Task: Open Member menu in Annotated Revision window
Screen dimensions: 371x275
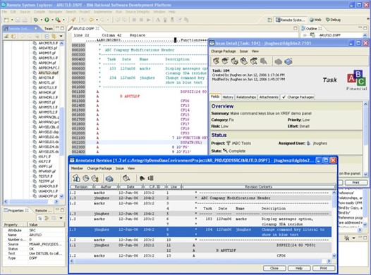Action: coord(77,168)
